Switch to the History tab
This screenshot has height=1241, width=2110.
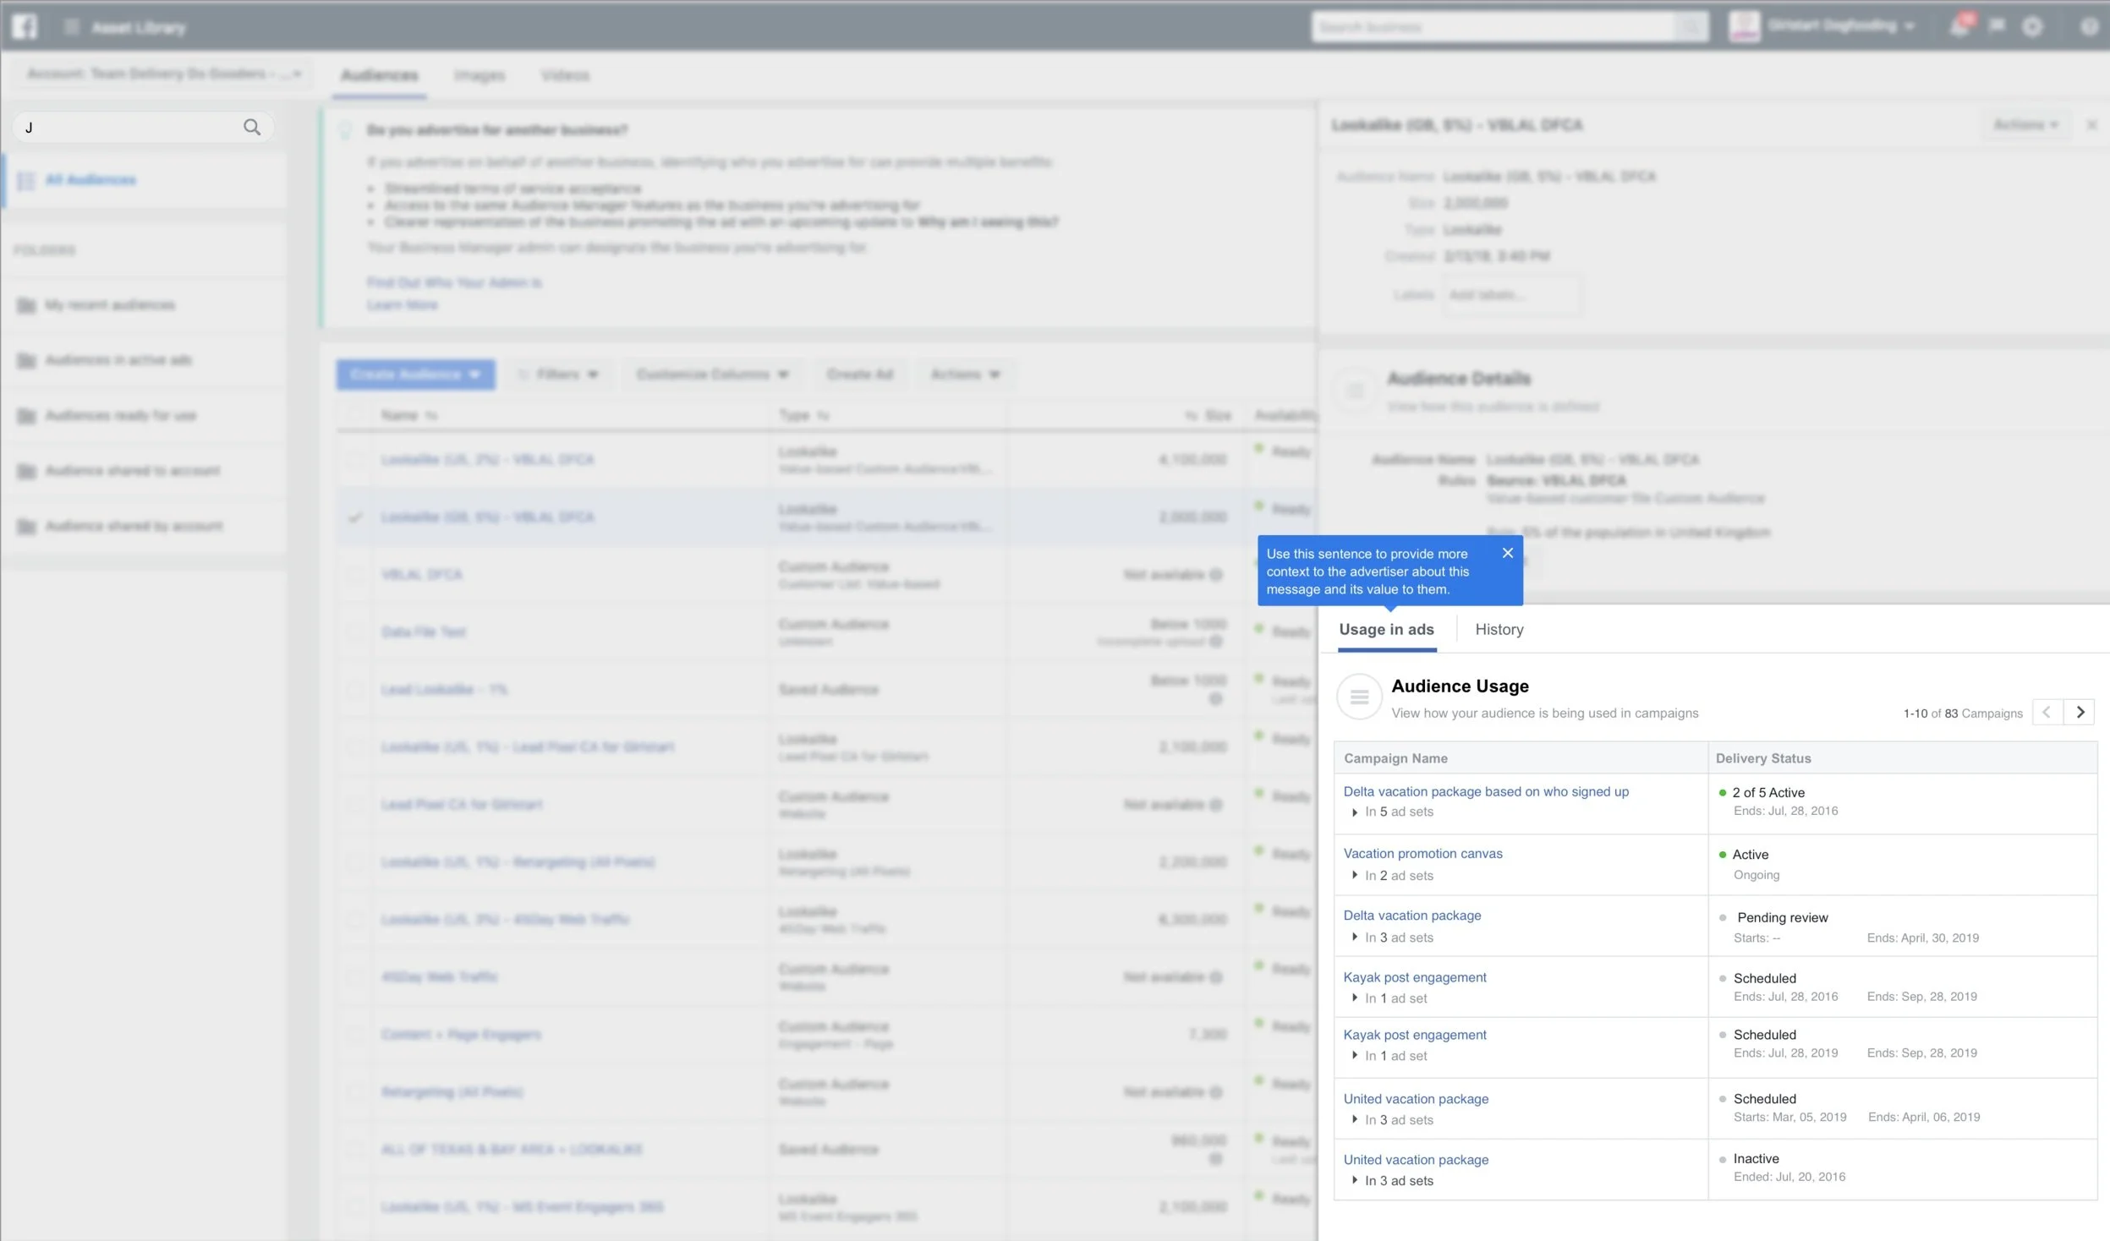(1499, 629)
